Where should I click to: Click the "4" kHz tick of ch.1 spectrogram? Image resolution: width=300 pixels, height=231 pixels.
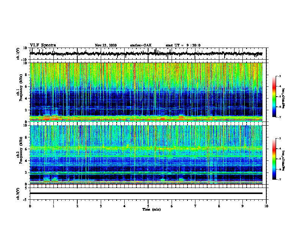coord(26,99)
